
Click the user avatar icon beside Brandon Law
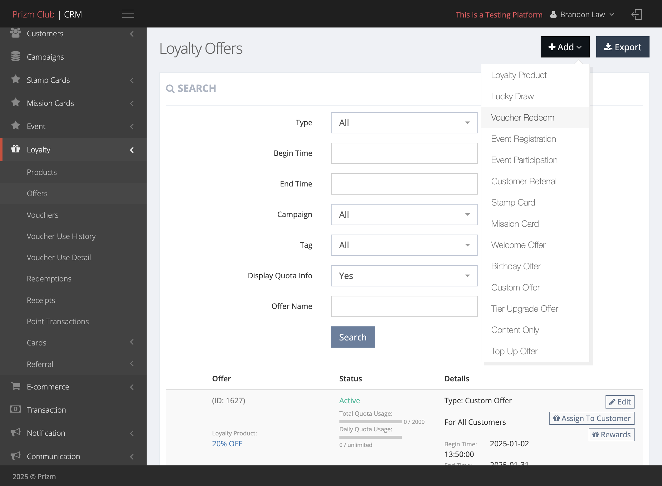point(553,14)
